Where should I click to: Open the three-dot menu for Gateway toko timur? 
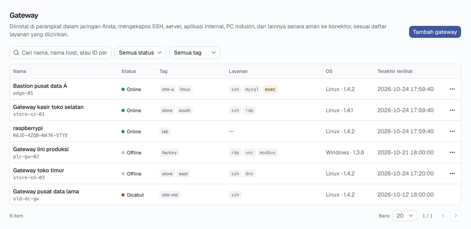click(x=452, y=173)
